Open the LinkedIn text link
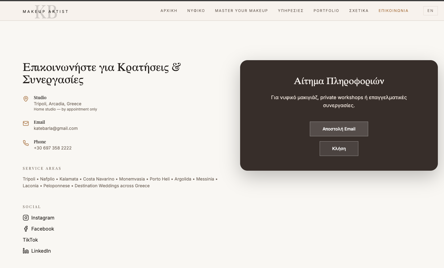The width and height of the screenshot is (444, 268). tap(41, 251)
